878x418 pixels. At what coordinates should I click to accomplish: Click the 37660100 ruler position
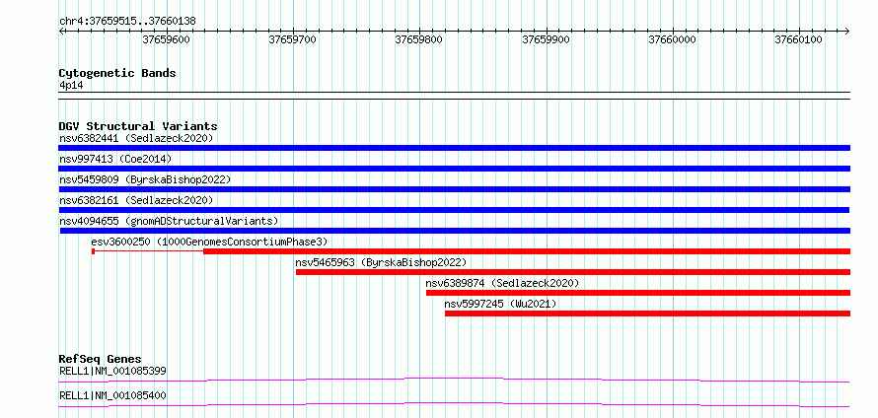point(798,39)
